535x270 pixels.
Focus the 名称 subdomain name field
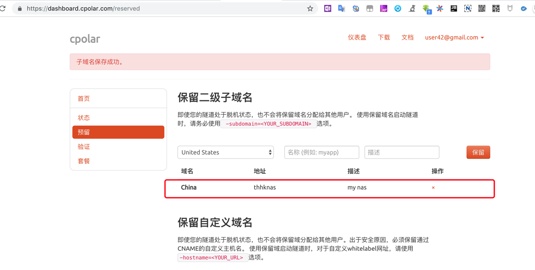click(322, 152)
